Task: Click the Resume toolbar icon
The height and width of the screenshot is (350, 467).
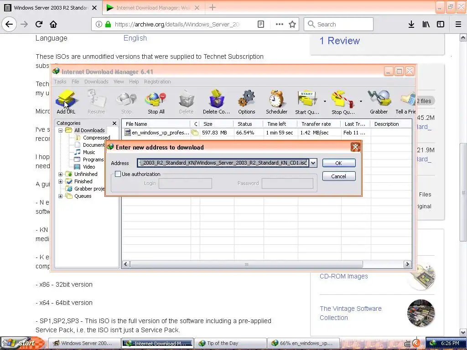Action: 96,102
